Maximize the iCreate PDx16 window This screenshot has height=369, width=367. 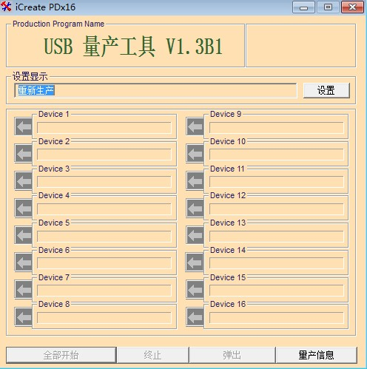(x=328, y=7)
